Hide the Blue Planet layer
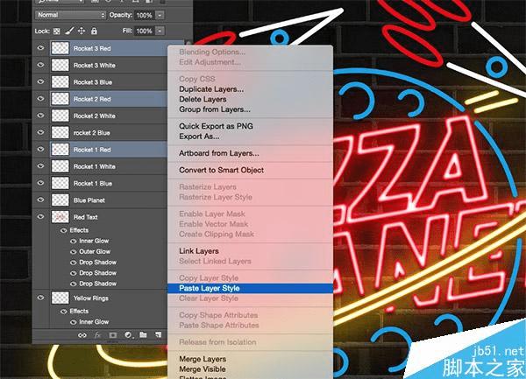This screenshot has width=526, height=379. [x=40, y=200]
